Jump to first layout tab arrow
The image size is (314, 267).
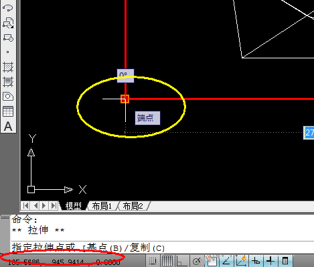[x=25, y=205]
